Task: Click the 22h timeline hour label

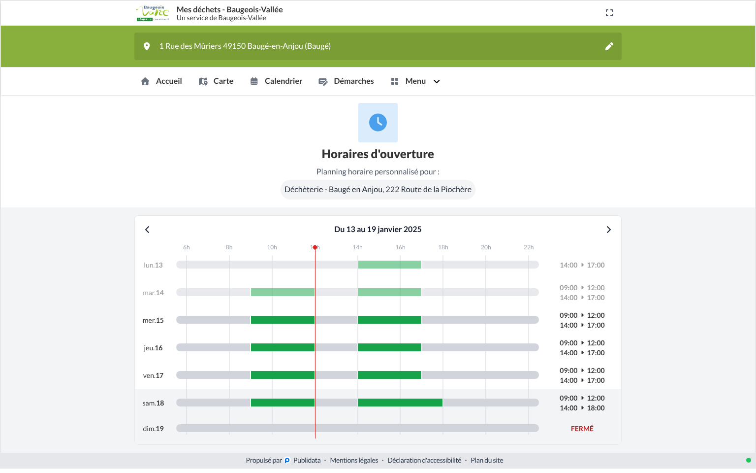Action: tap(529, 247)
